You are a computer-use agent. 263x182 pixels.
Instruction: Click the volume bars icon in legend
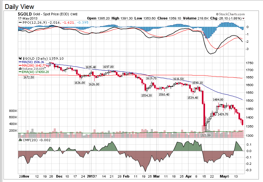tap(20, 69)
